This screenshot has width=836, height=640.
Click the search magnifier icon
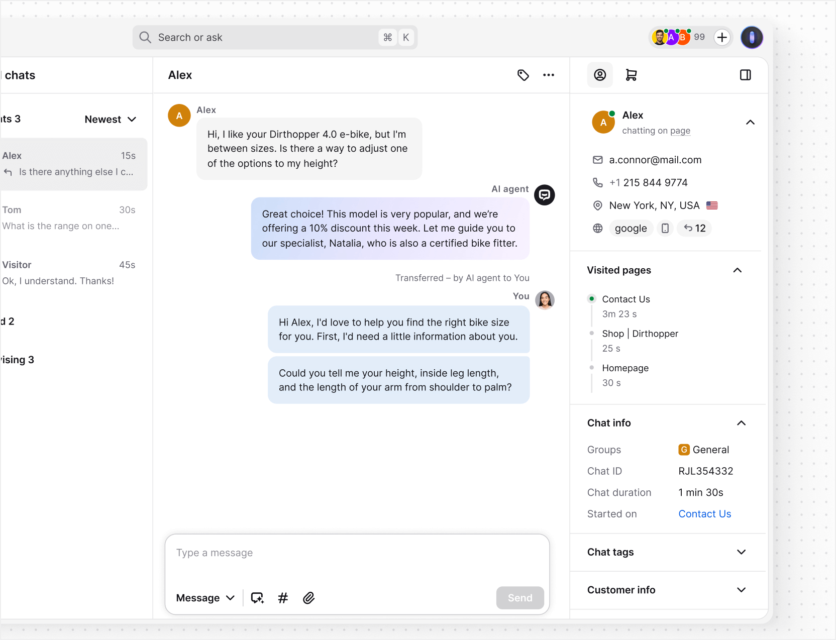pyautogui.click(x=145, y=37)
